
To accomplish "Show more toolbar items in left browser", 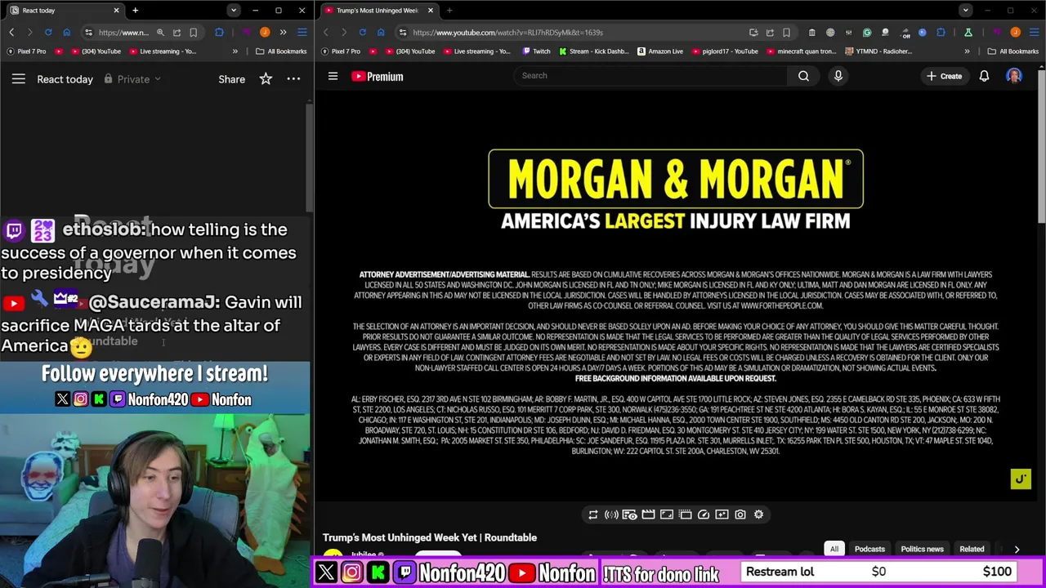I will tap(283, 32).
